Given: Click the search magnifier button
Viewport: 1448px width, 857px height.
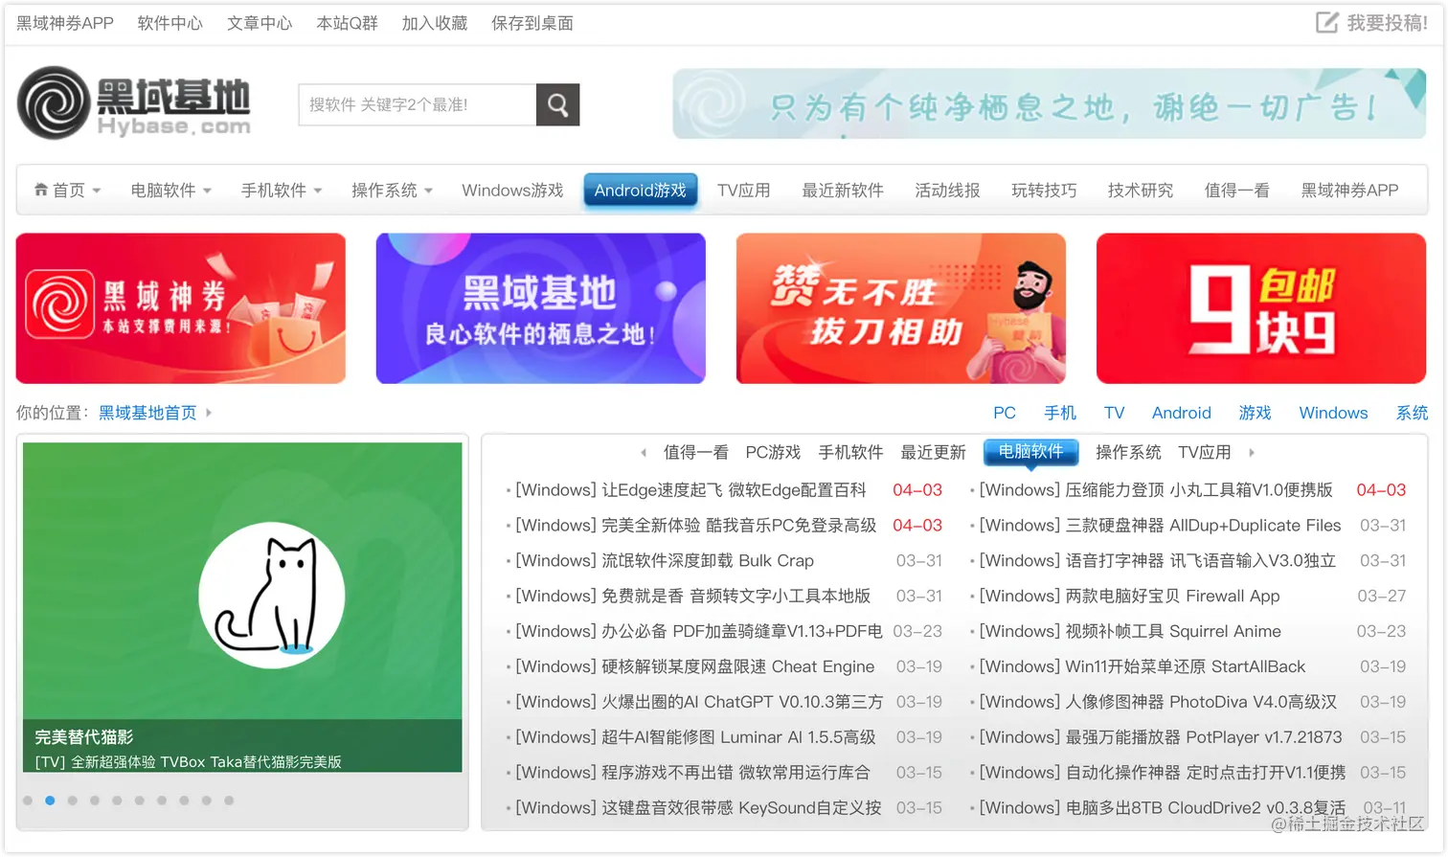Looking at the screenshot, I should tap(557, 104).
